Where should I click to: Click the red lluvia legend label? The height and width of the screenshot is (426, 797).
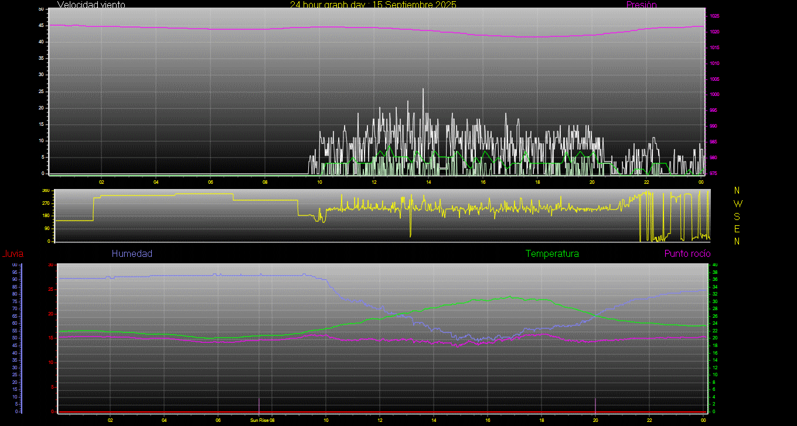(12, 254)
